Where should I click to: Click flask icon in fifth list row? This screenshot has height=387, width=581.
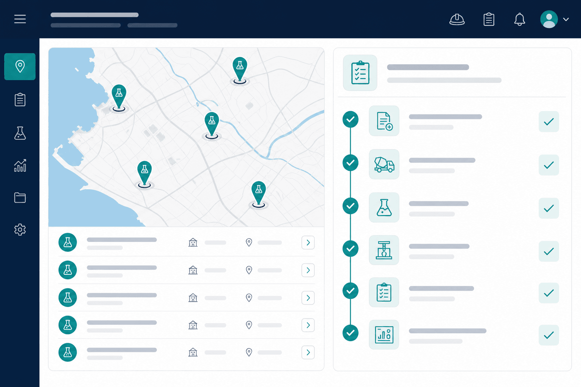click(68, 352)
